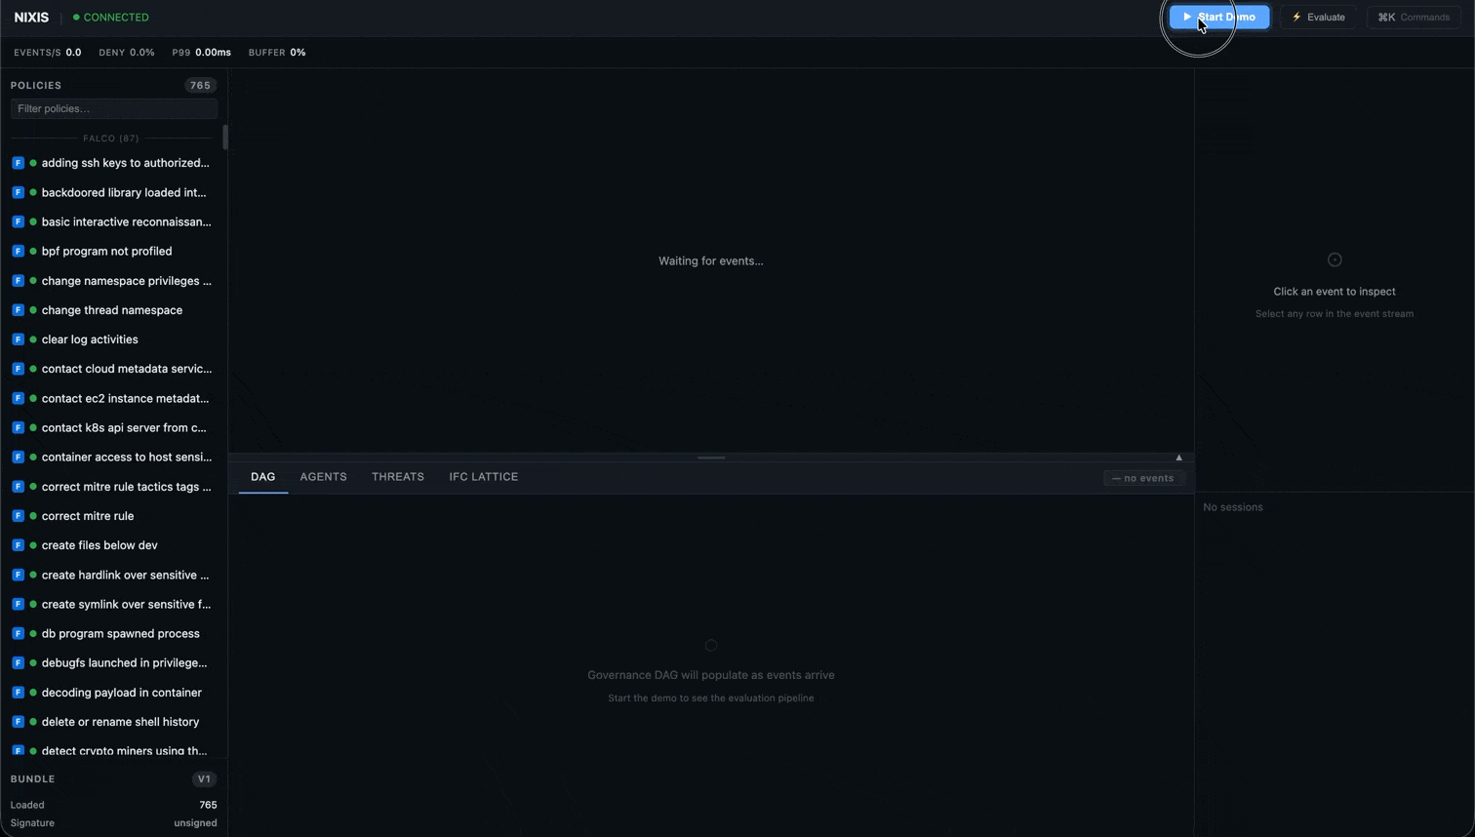Click the F icon of 'basic interactive reconnaissance' policy
Viewport: 1475px width, 837px height.
[18, 221]
